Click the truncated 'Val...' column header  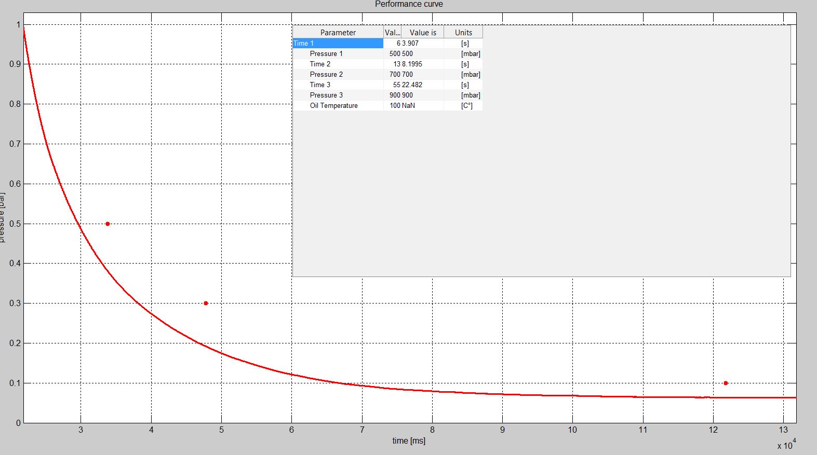pyautogui.click(x=392, y=33)
